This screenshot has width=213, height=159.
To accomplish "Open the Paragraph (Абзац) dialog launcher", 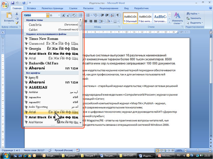I will tap(119, 27).
